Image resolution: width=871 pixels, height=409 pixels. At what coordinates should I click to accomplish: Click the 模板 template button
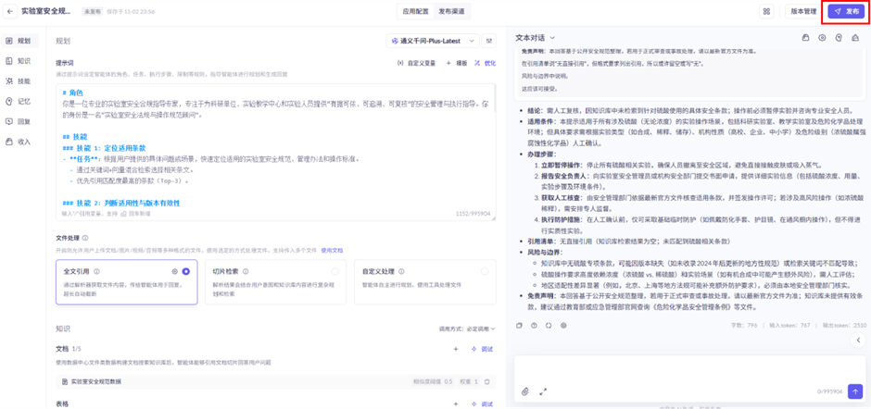tap(457, 63)
